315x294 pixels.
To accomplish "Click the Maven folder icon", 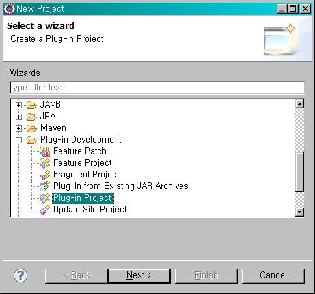I will (x=31, y=128).
